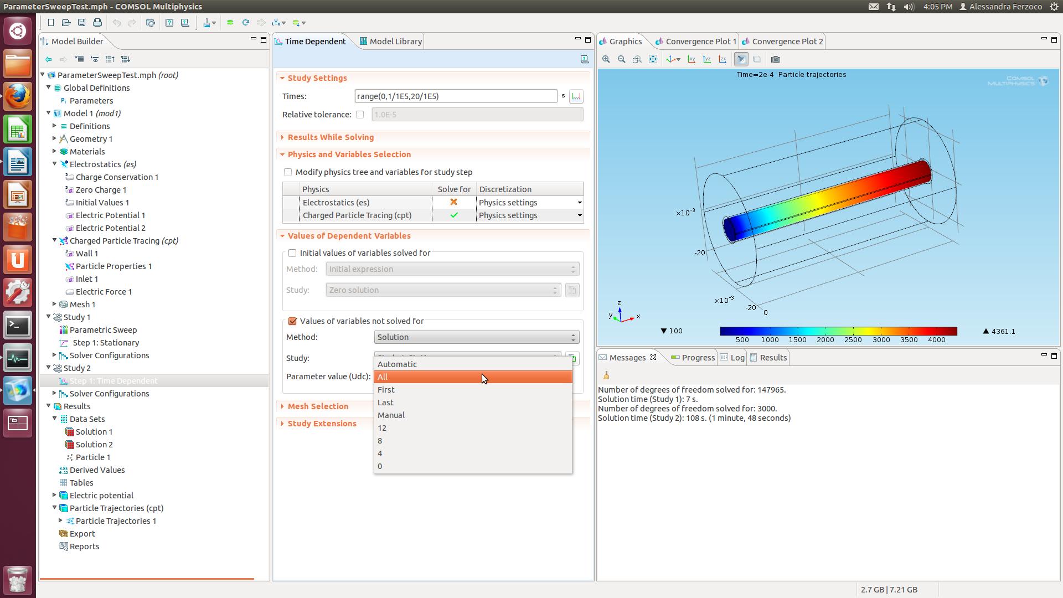Expand the Geometry 1 tree node
Viewport: 1063px width, 598px height.
54,139
